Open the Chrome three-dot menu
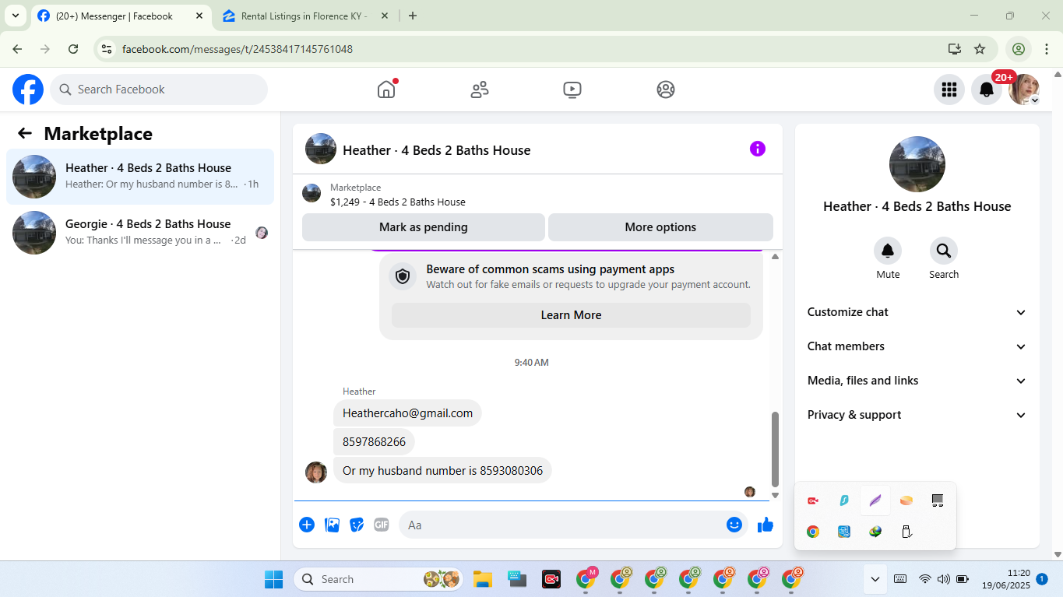1063x597 pixels. click(x=1047, y=49)
